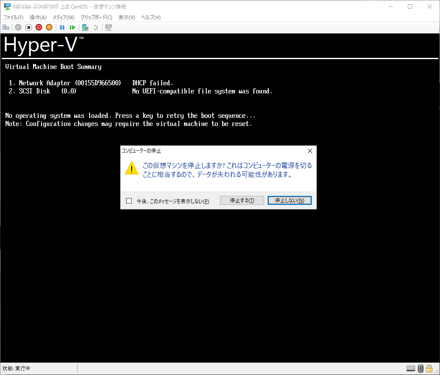Image resolution: width=440 pixels, height=375 pixels.
Task: Click the keyboard icon in the status bar
Action: click(410, 368)
